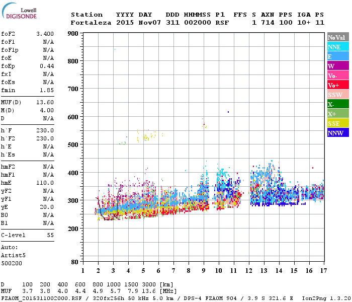Click the isolated NNW echo near 600 km
The image size is (352, 302).
click(228, 112)
